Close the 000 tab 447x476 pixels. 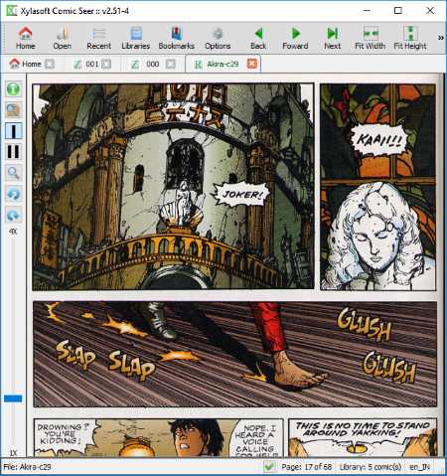pyautogui.click(x=171, y=64)
